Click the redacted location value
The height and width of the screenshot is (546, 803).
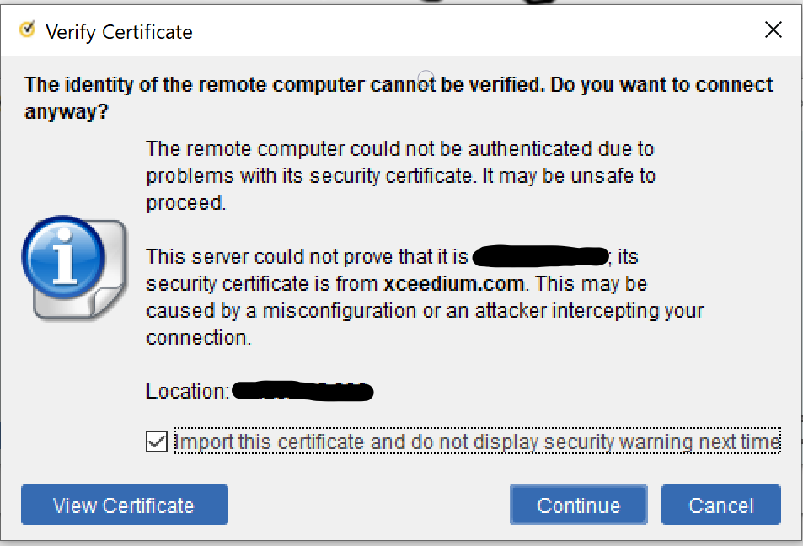click(x=302, y=392)
